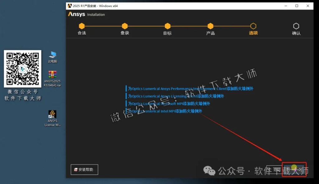Click the 安装帮助 installation help button

point(84,169)
